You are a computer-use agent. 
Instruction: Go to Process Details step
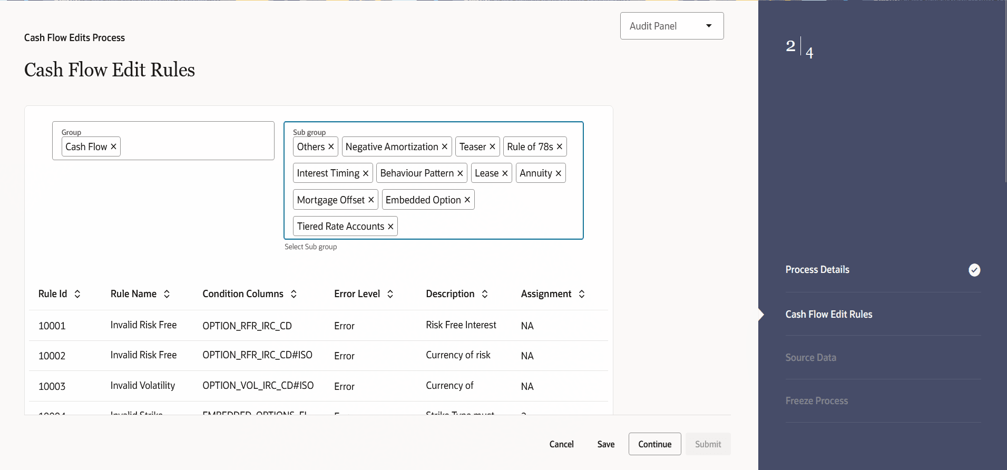pos(817,270)
